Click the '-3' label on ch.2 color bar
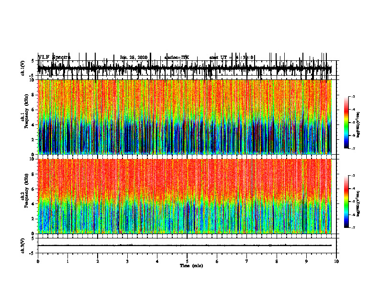This screenshot has height=293, width=379. click(353, 176)
